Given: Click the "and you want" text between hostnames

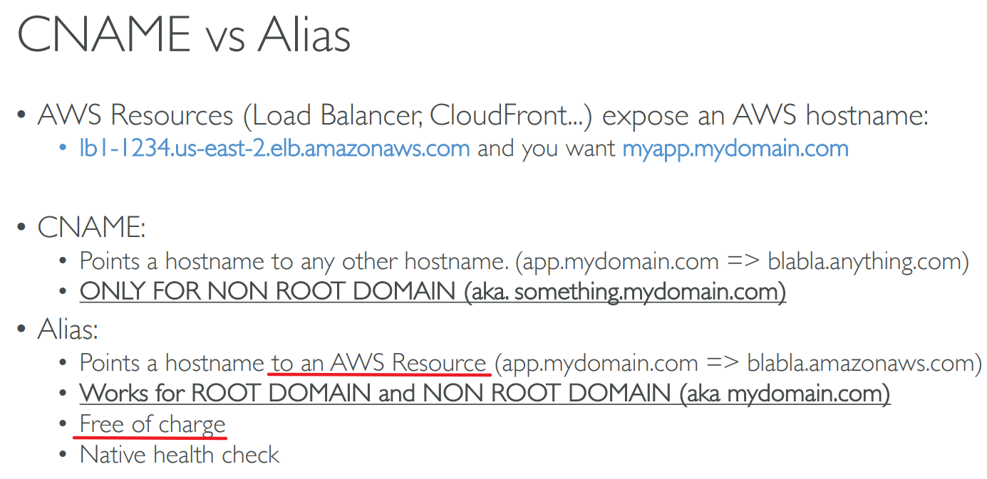Looking at the screenshot, I should pyautogui.click(x=546, y=149).
